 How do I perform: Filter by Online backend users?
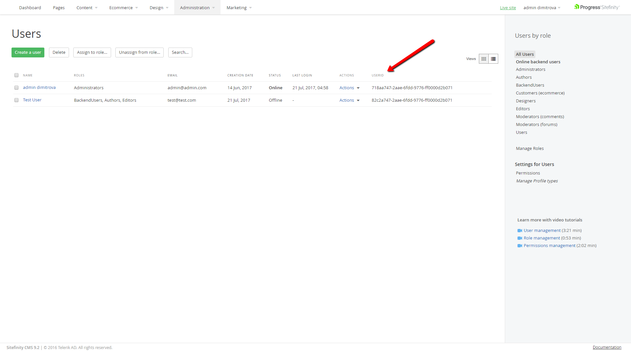tap(538, 62)
